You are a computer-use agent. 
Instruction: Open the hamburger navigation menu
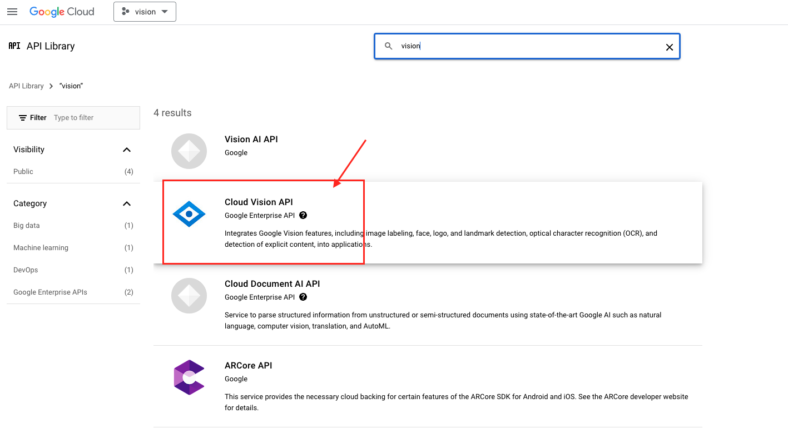click(x=12, y=12)
